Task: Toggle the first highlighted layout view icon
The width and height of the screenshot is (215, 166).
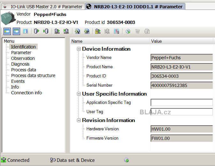Action: click(x=7, y=31)
